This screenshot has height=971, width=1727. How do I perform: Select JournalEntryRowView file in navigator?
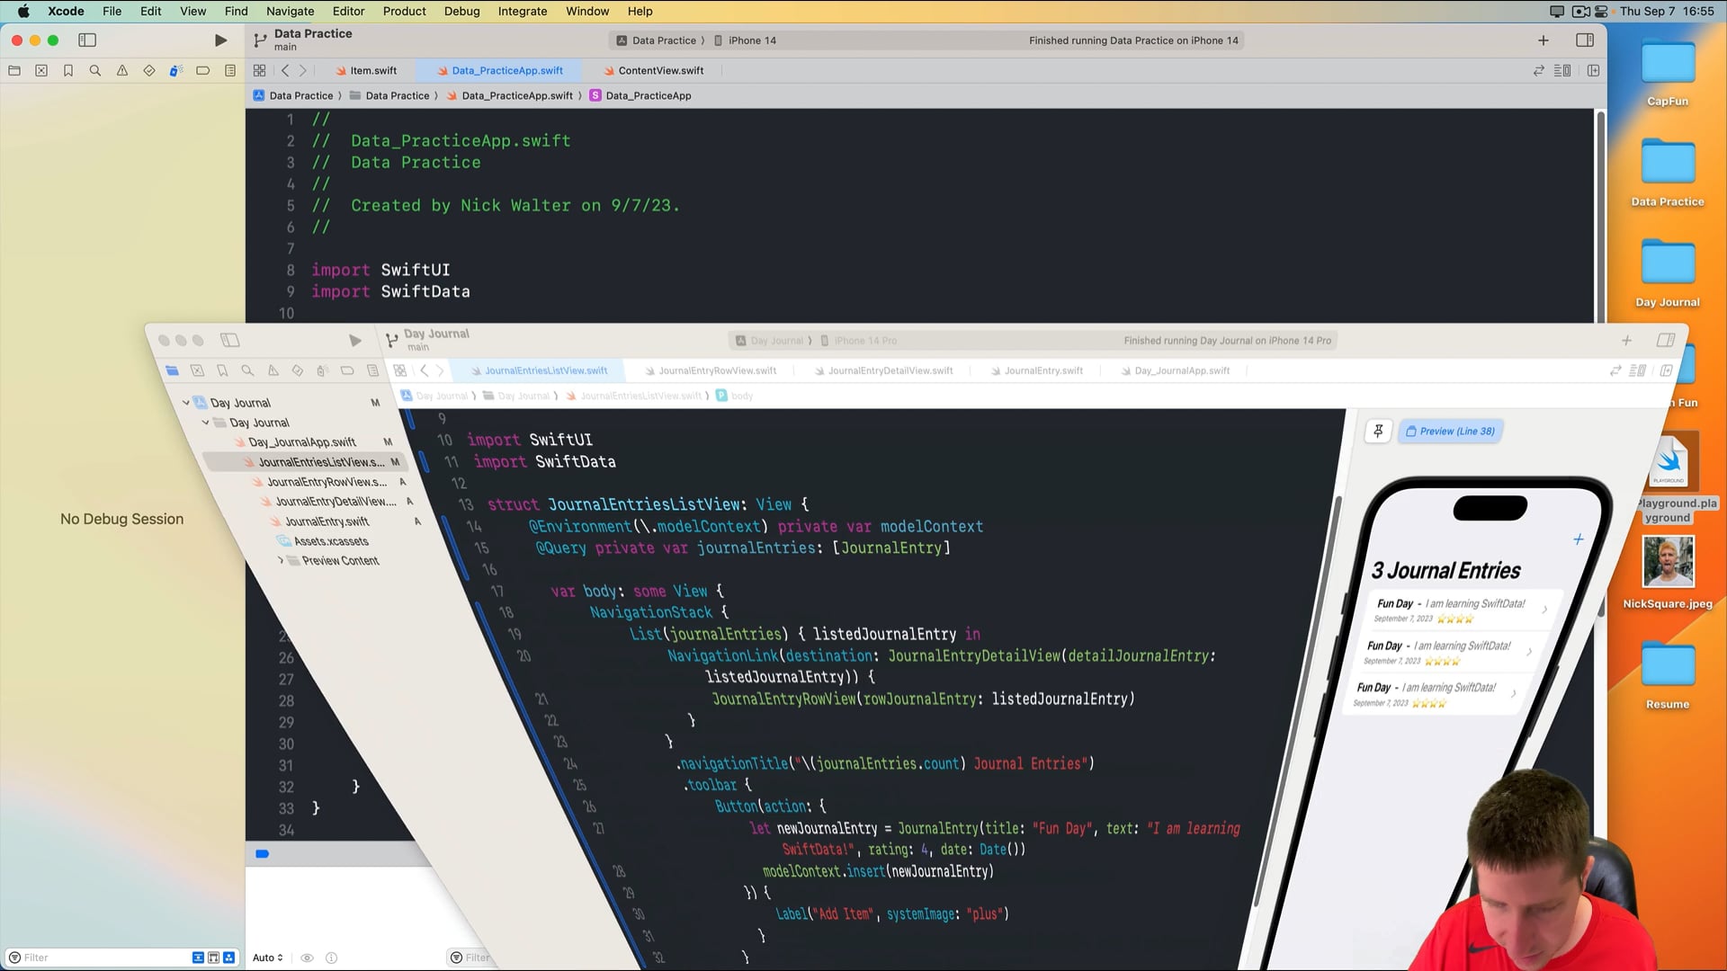coord(327,482)
